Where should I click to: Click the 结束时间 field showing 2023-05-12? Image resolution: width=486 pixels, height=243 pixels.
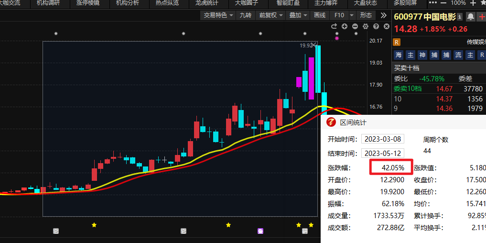point(383,153)
